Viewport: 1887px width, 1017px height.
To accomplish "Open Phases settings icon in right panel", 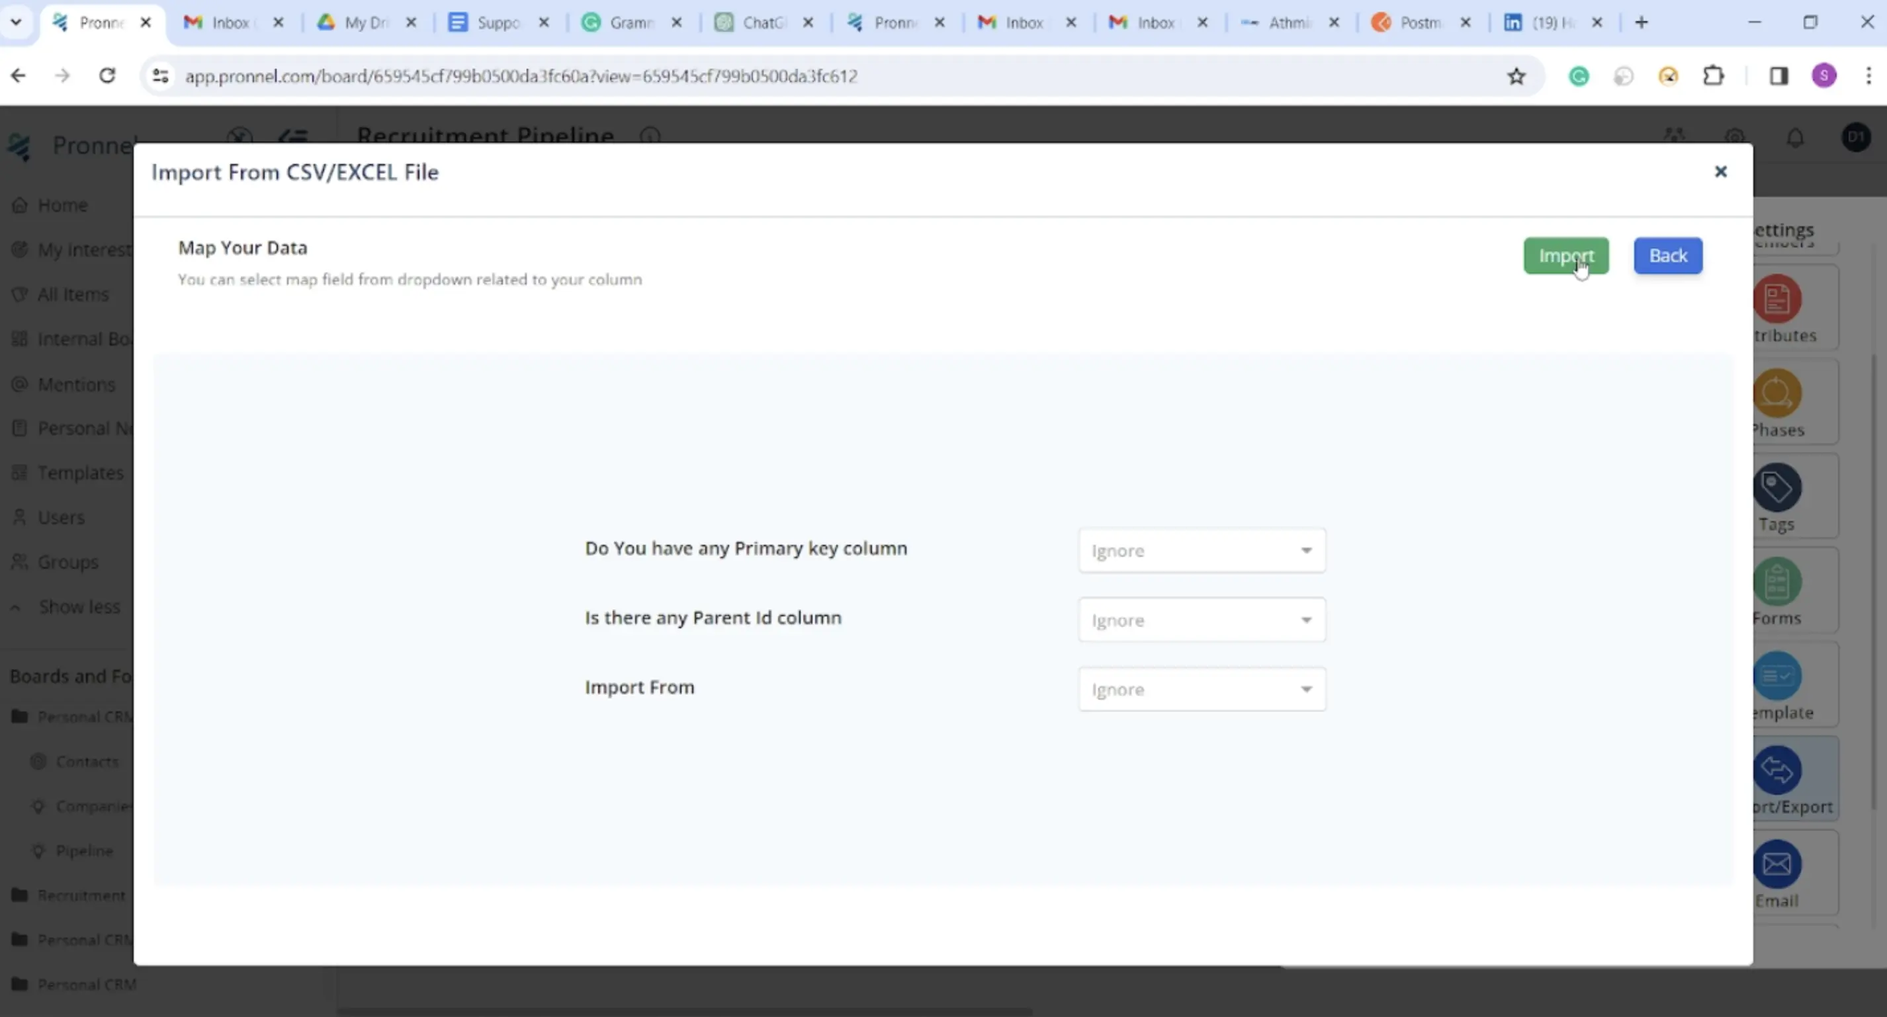I will pyautogui.click(x=1777, y=393).
